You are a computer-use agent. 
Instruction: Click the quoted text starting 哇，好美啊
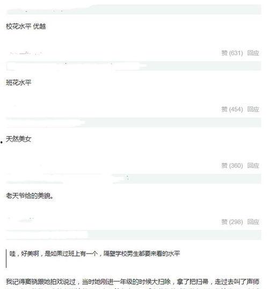coord(95,254)
